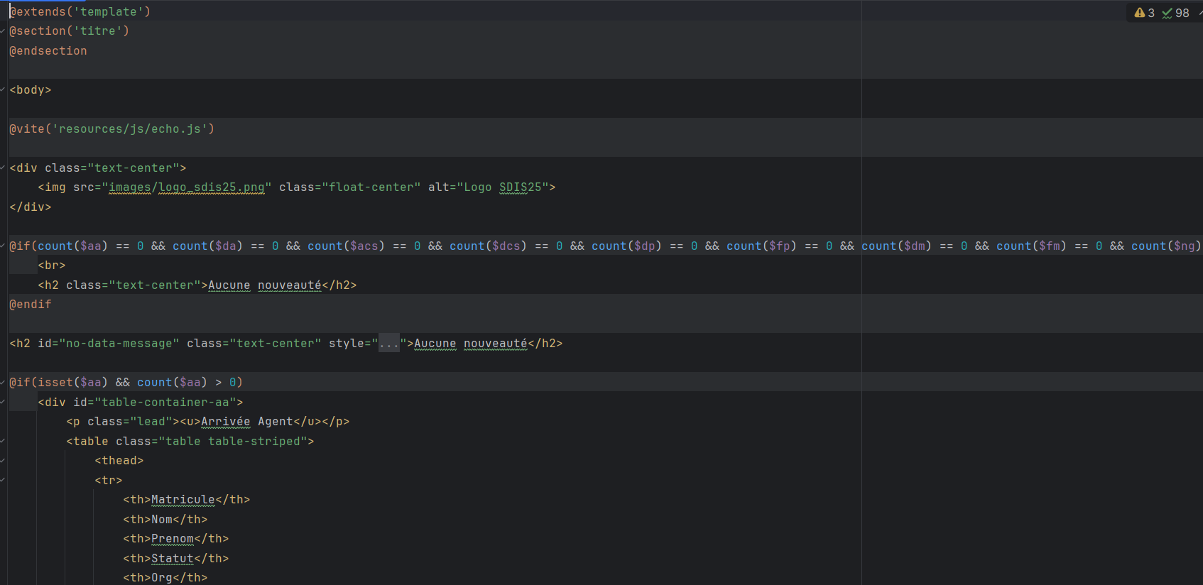Click the yellow warning triangle icon
Screen dimensions: 1203x585
tap(1139, 13)
